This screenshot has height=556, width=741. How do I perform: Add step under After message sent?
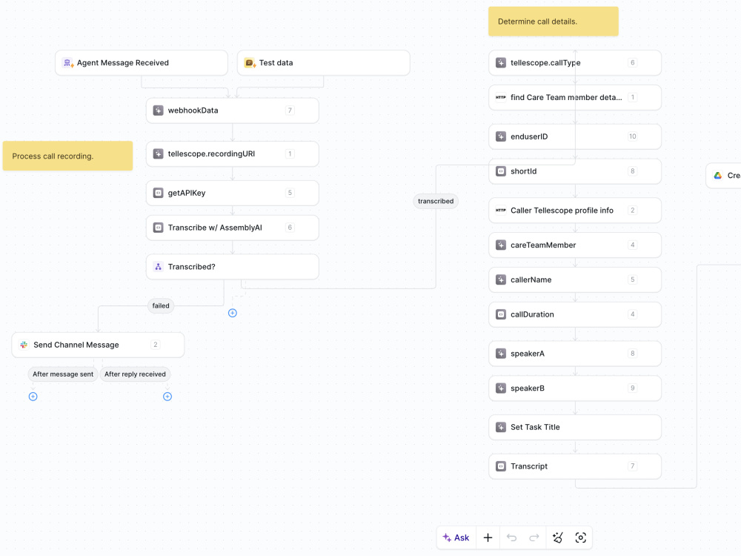[x=33, y=397]
